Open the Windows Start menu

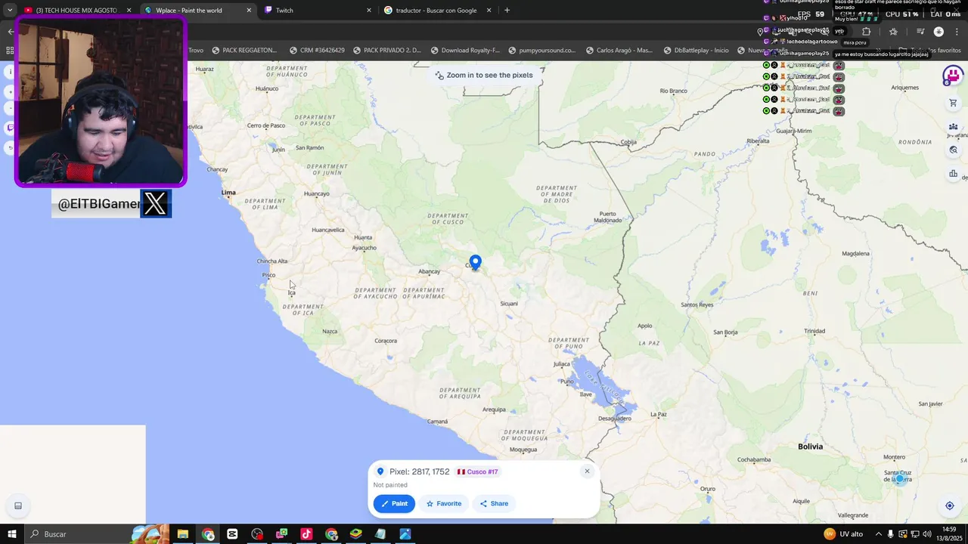tap(11, 534)
